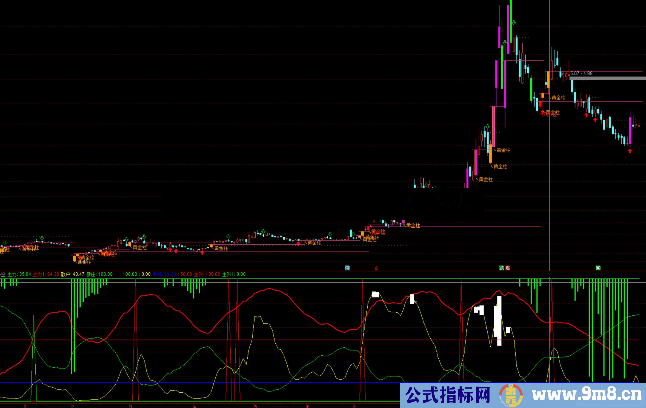
Task: Click the round gold logo in watermark
Action: 511,395
